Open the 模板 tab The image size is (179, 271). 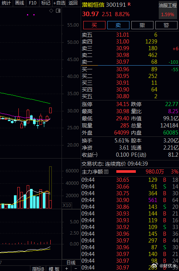[54, 269]
